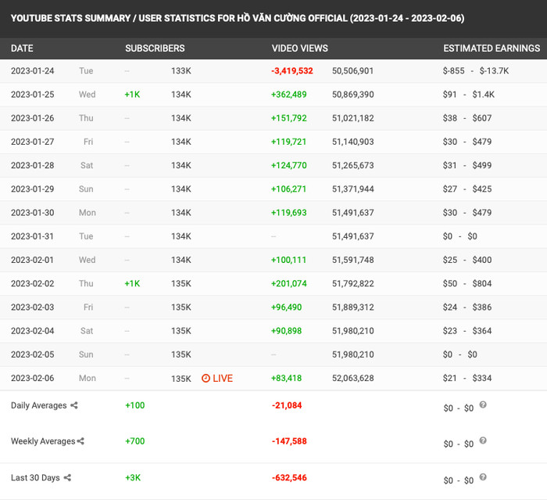The width and height of the screenshot is (547, 500).
Task: Click date cell 2023-01-24
Action: (33, 71)
